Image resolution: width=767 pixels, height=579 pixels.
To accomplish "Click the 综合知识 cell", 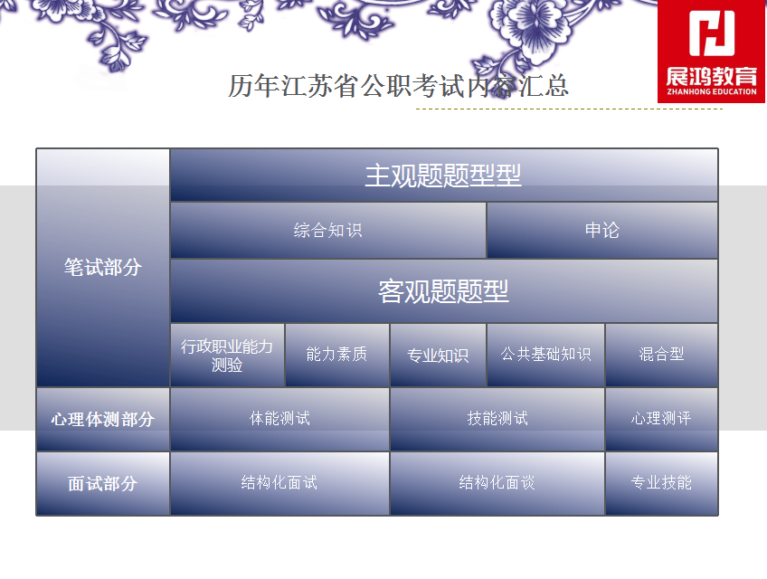I will click(x=327, y=231).
